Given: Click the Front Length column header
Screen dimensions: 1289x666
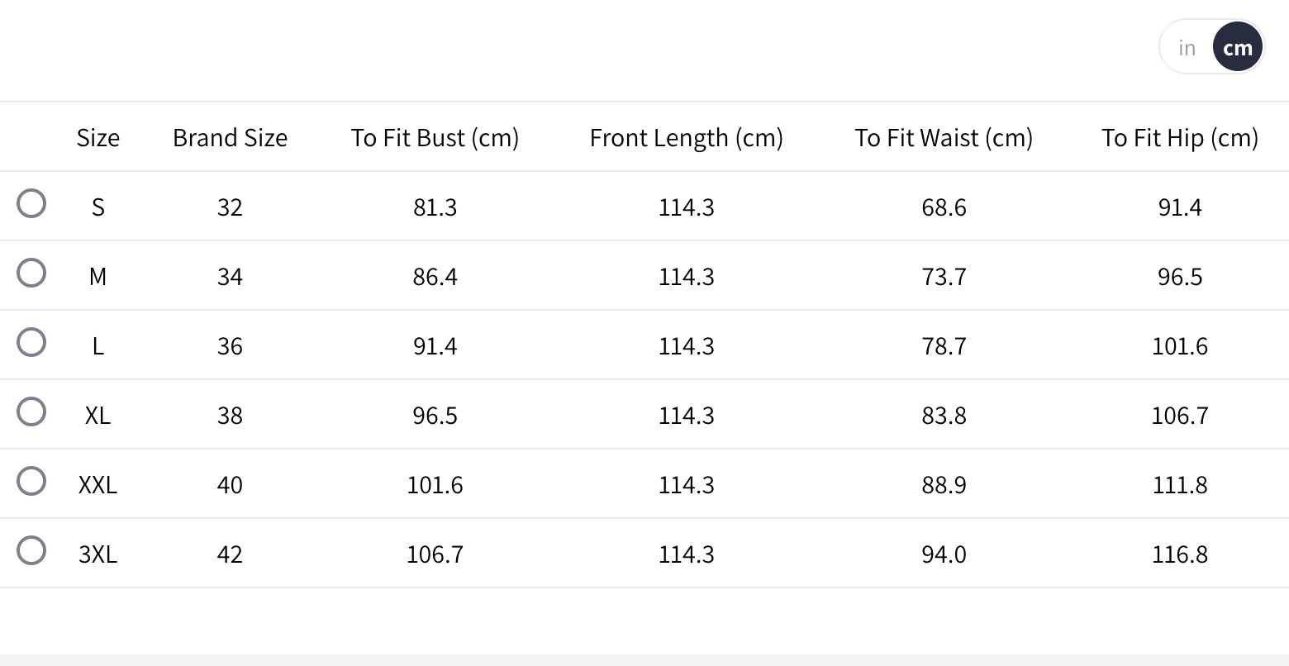Looking at the screenshot, I should [686, 138].
